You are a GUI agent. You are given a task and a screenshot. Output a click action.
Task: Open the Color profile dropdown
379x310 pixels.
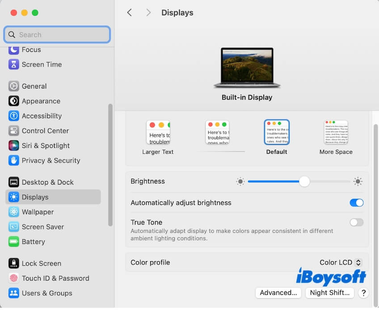click(340, 262)
